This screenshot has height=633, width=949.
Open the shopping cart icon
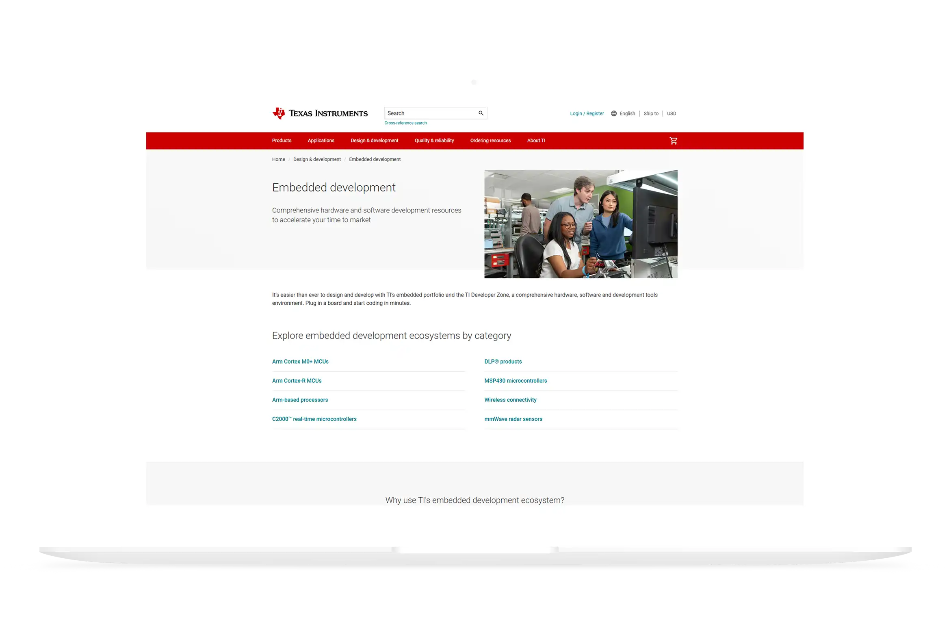tap(673, 141)
